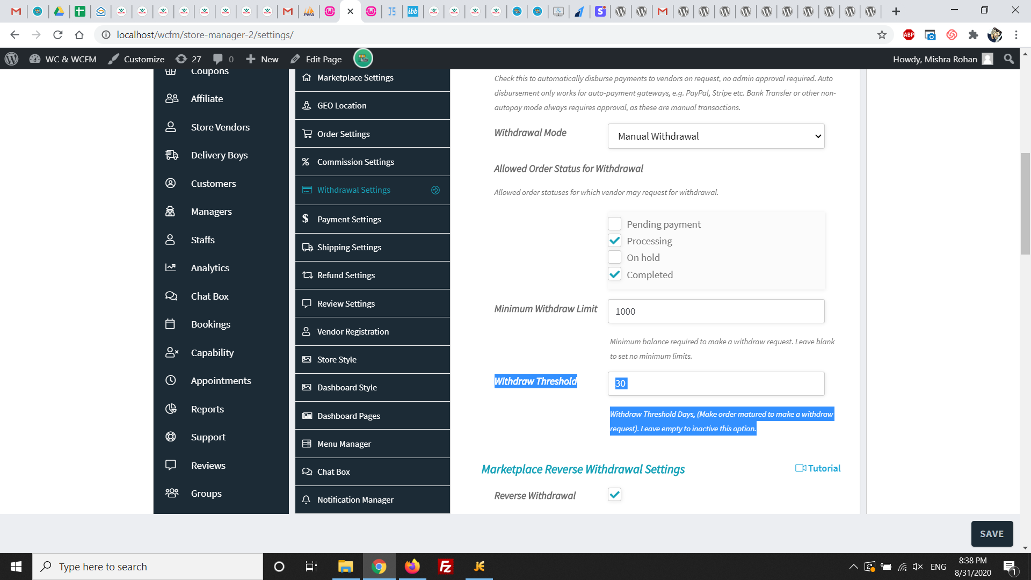Screen dimensions: 1031x580
Task: Click the Dashboard Style image icon
Action: pyautogui.click(x=307, y=387)
